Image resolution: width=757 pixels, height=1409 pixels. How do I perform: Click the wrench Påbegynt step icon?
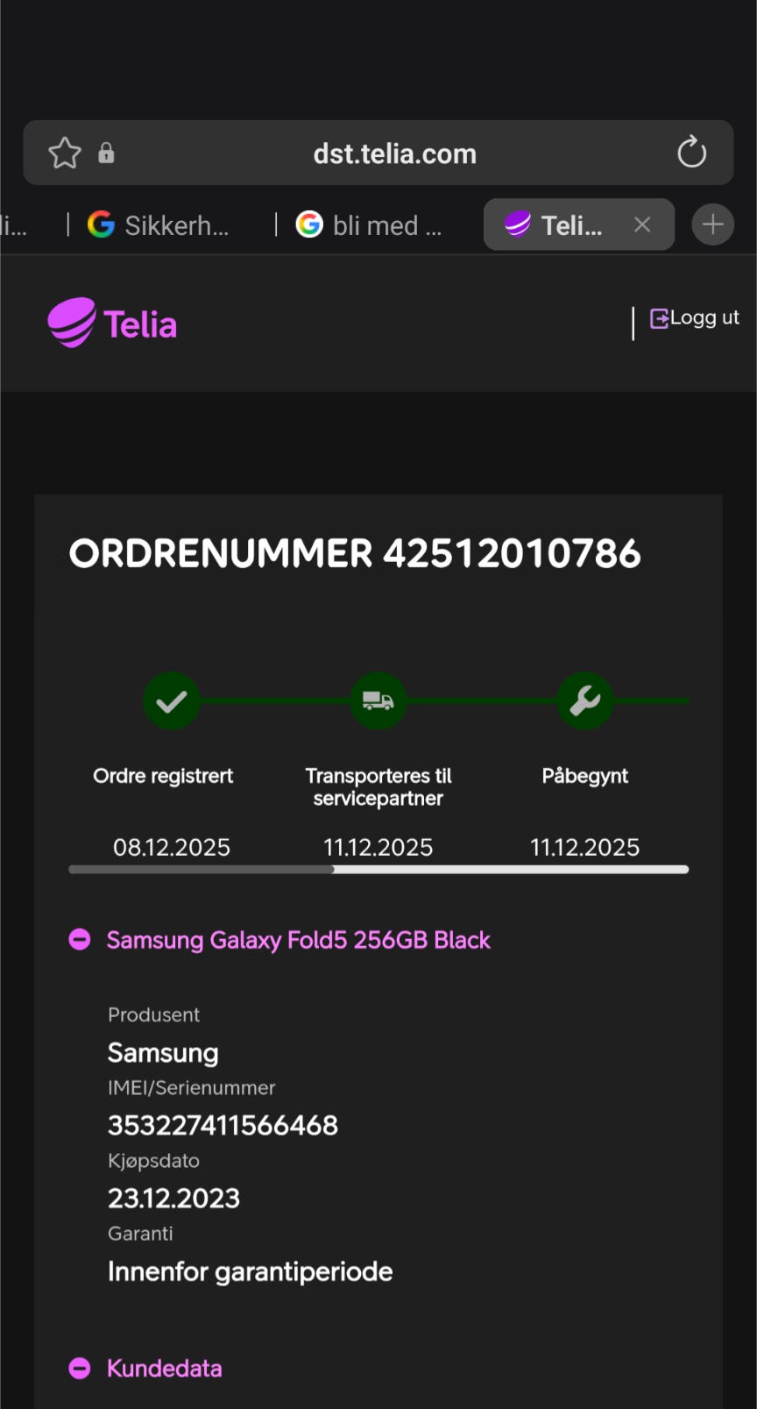tap(585, 701)
